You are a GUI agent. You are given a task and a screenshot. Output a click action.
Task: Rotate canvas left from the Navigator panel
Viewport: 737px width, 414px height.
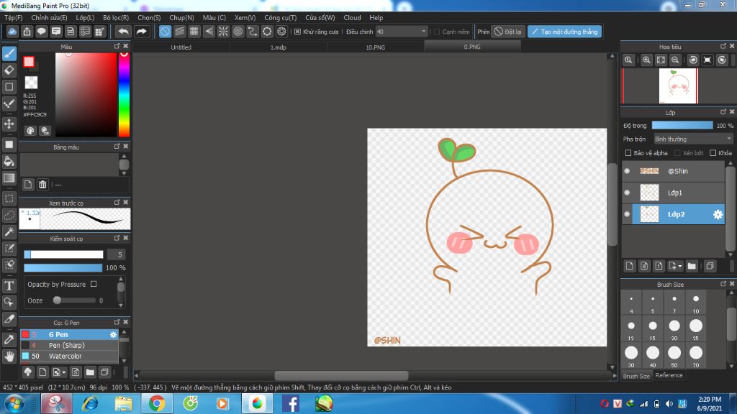693,60
